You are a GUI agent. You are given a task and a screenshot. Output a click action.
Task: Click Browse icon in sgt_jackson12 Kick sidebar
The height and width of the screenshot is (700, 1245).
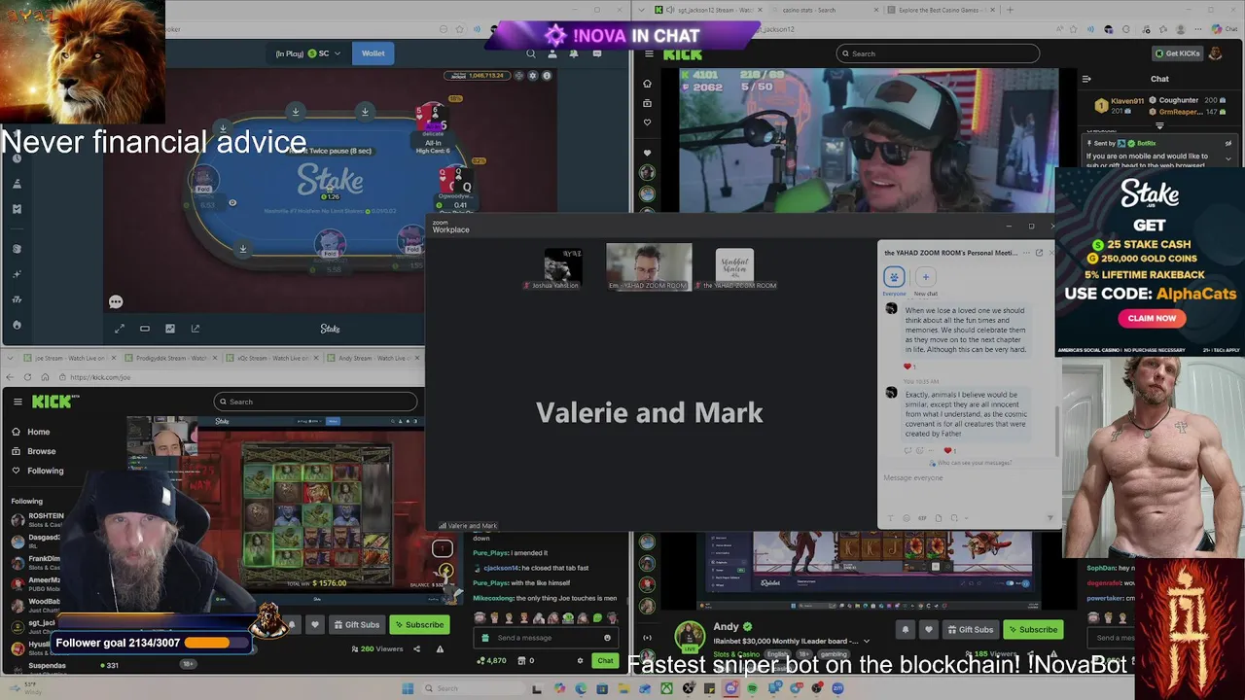click(x=647, y=102)
